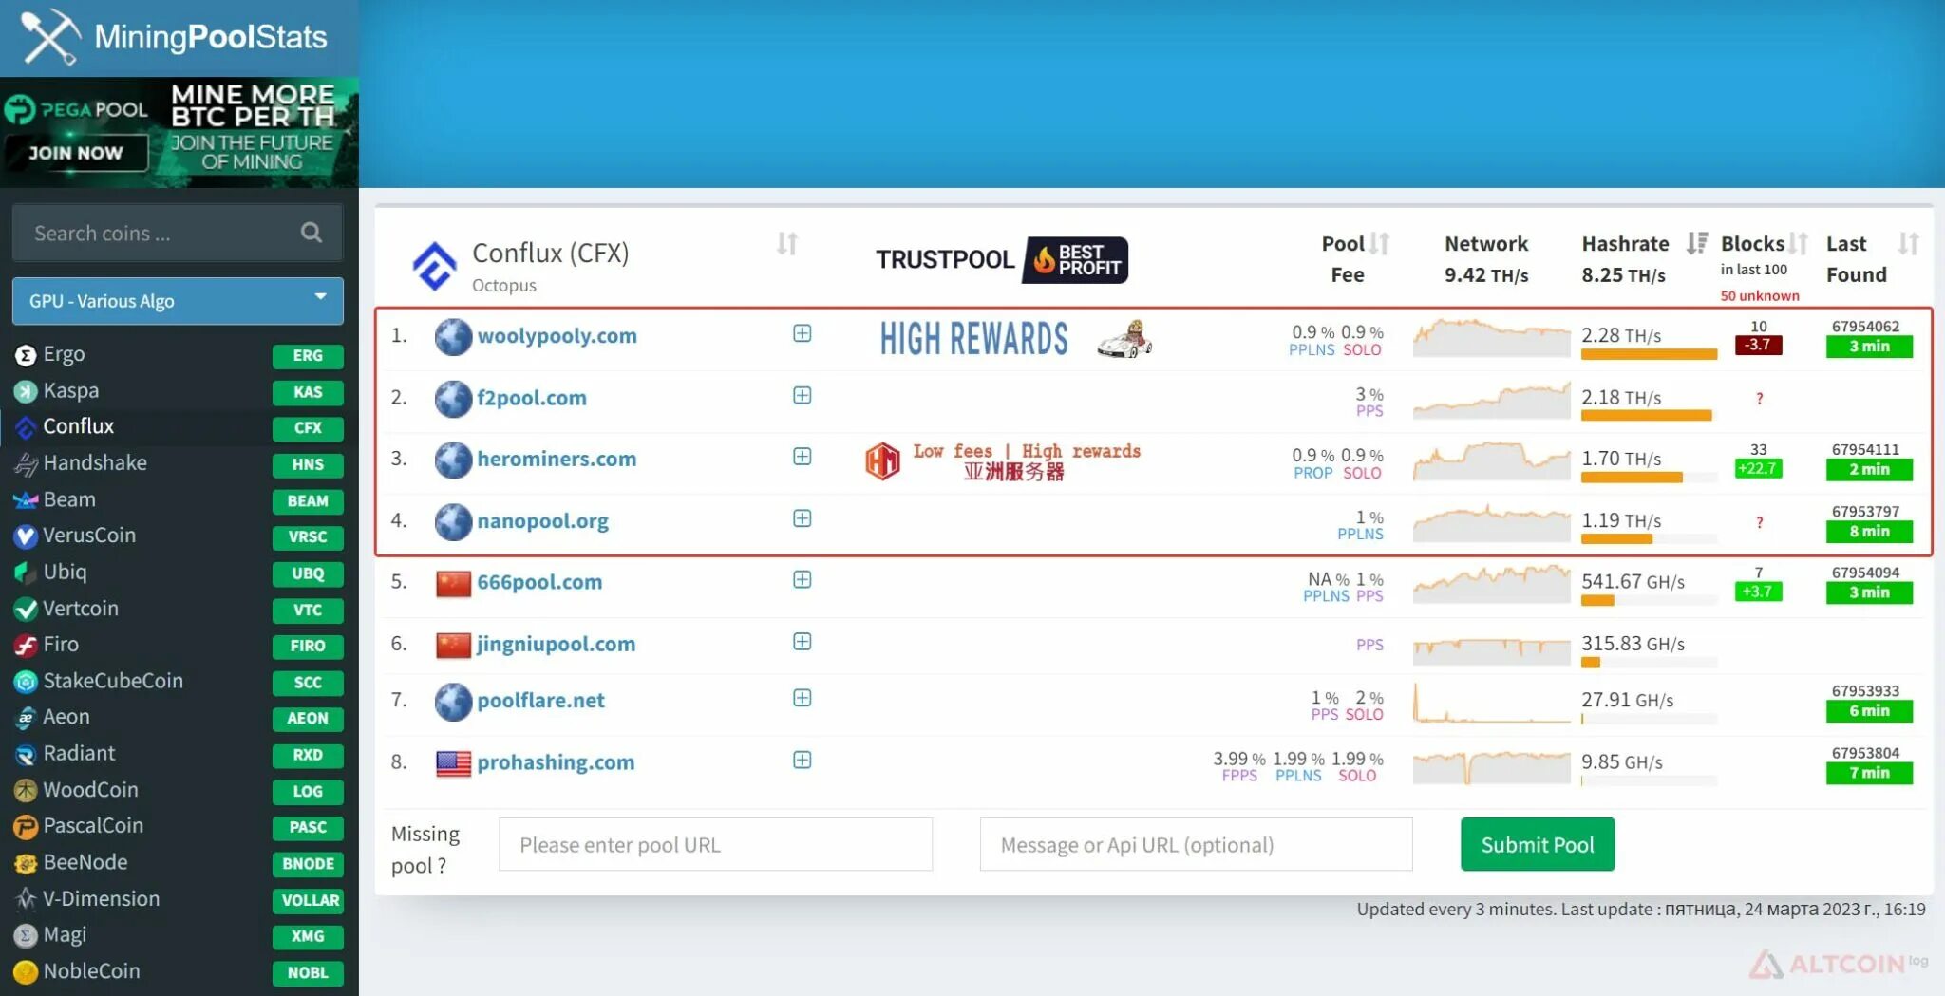Click the StakeCubeCoin icon

pyautogui.click(x=26, y=682)
